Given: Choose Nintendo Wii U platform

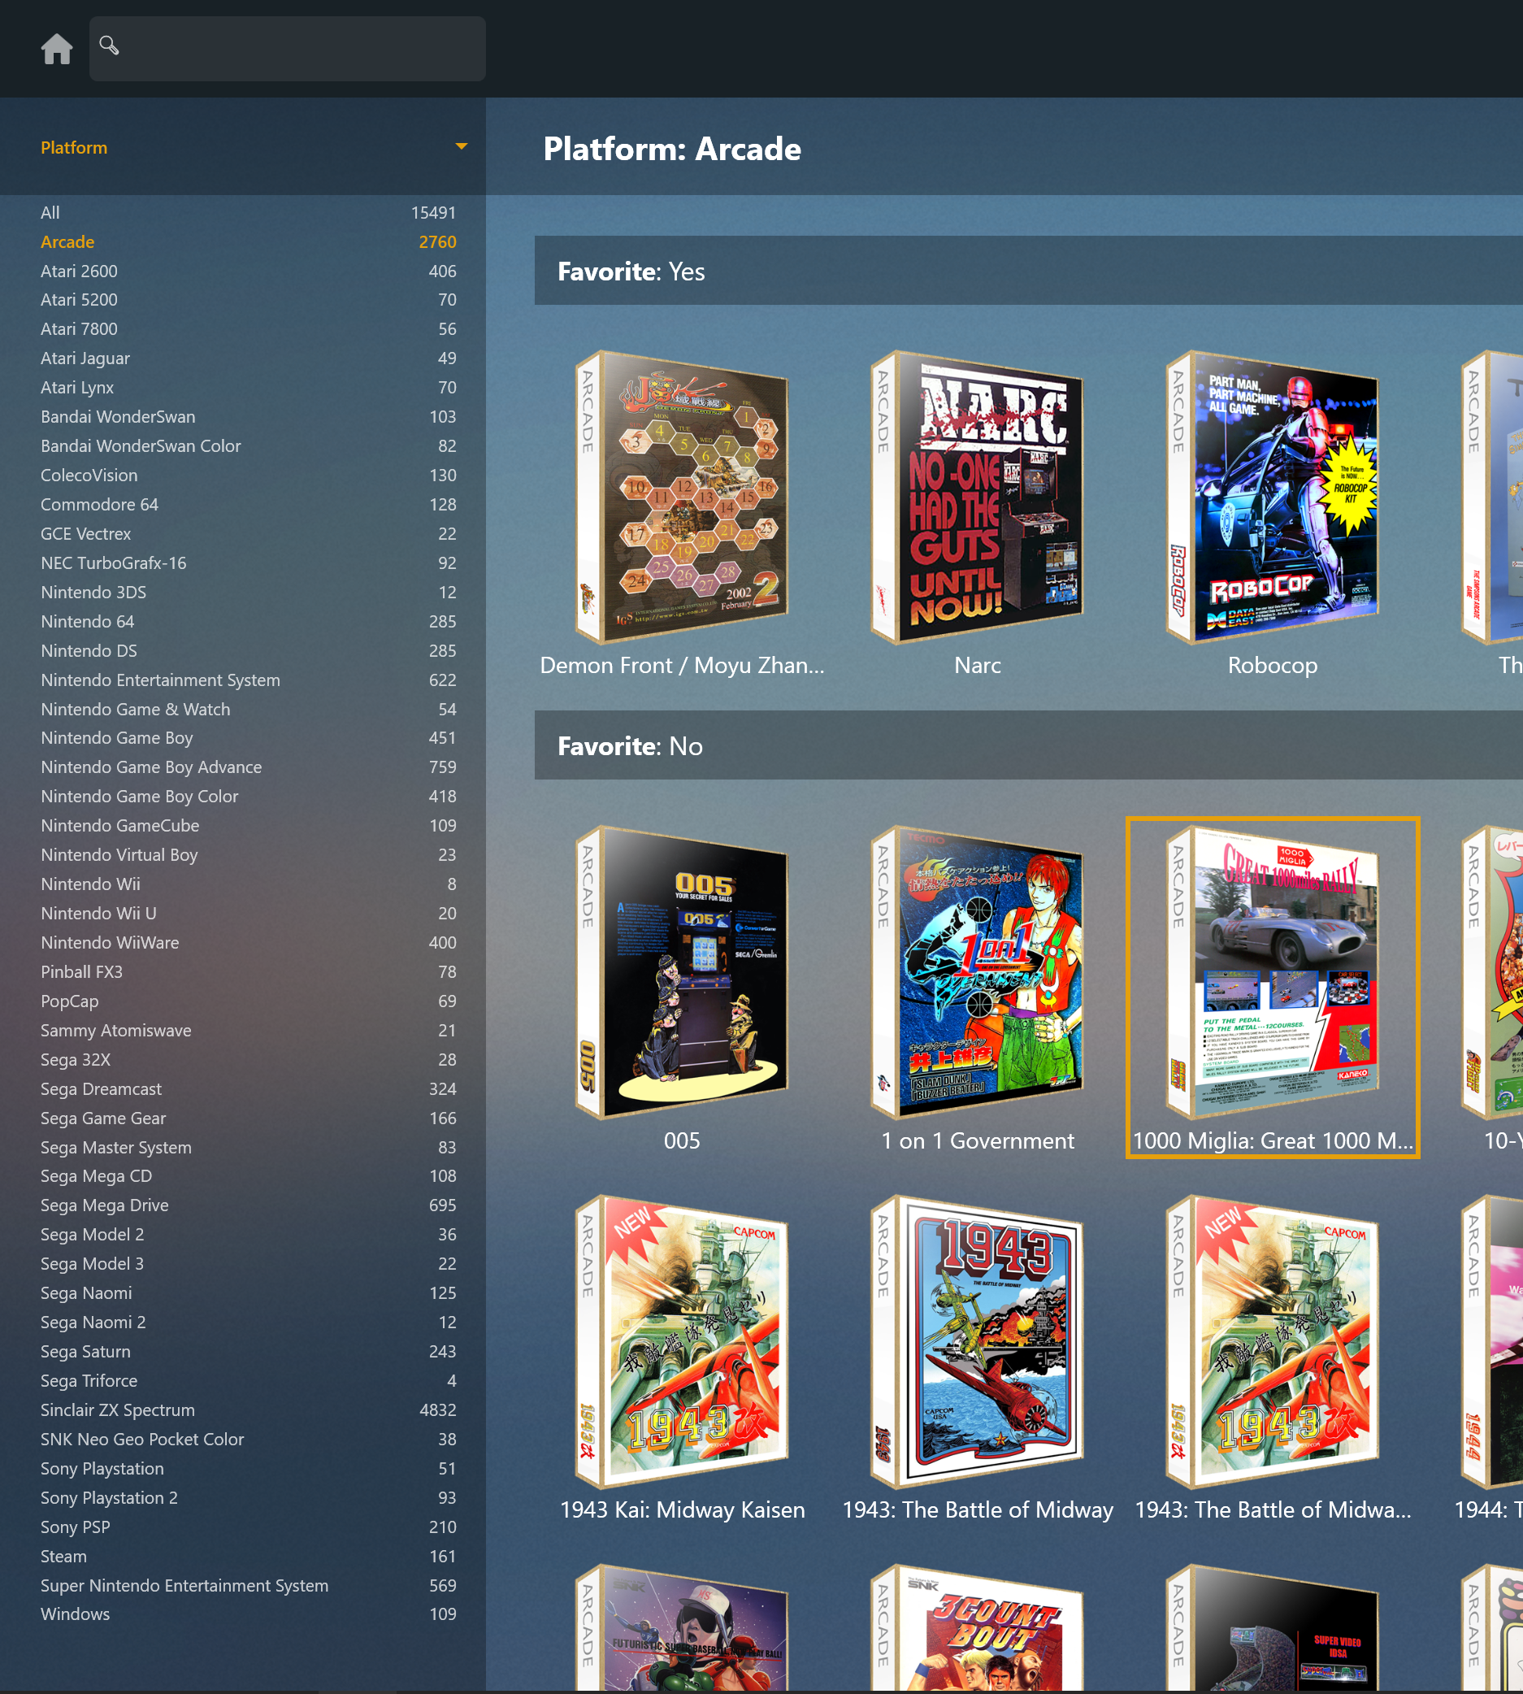Looking at the screenshot, I should tap(249, 914).
